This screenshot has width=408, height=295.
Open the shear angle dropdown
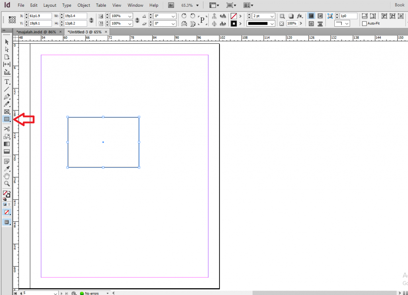(x=173, y=23)
